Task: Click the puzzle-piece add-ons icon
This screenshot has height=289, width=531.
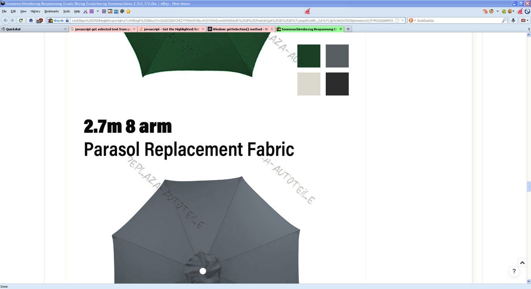Action: (104, 11)
